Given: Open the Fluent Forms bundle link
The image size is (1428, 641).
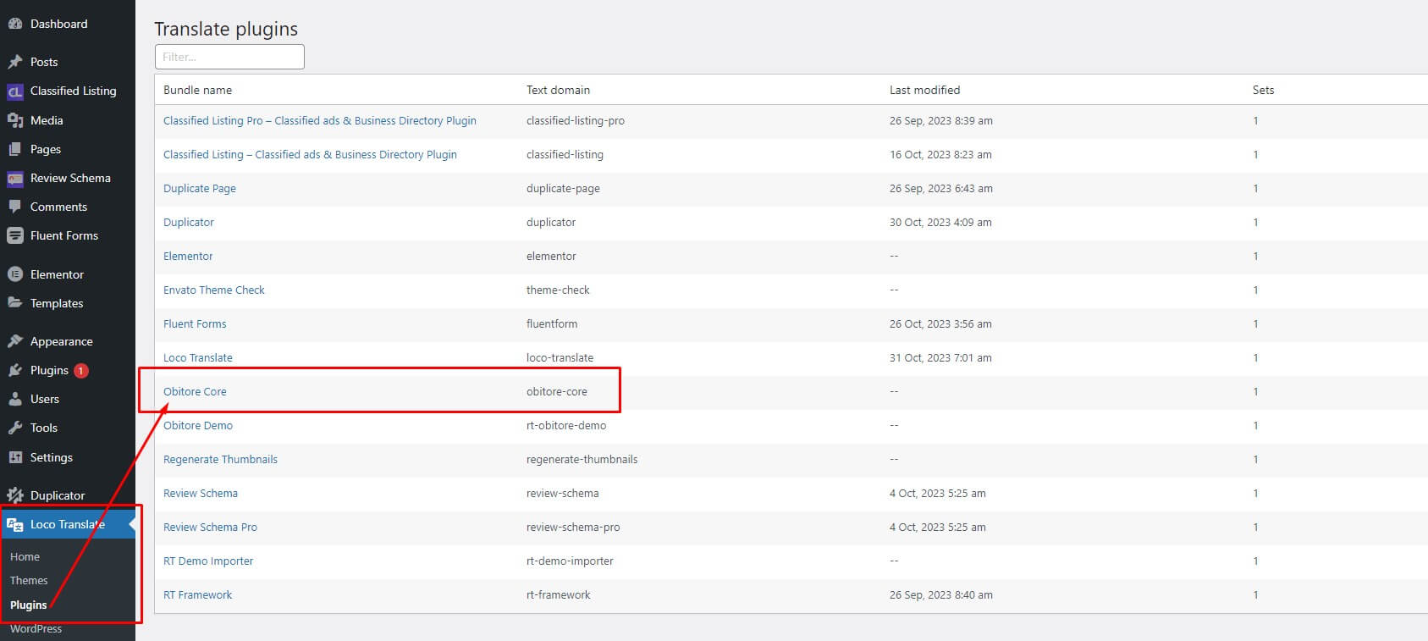Looking at the screenshot, I should 195,323.
